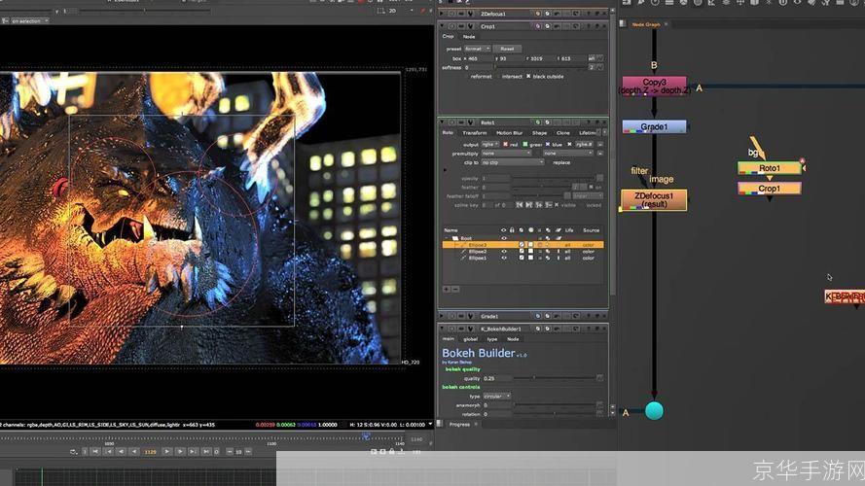Jump to first frame in viewer timeline
The height and width of the screenshot is (486, 865).
(x=95, y=451)
